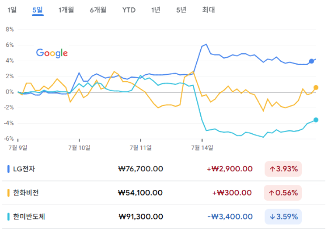329x233 pixels.
Task: Click LG전자 blue color marker
Action: click(9, 169)
